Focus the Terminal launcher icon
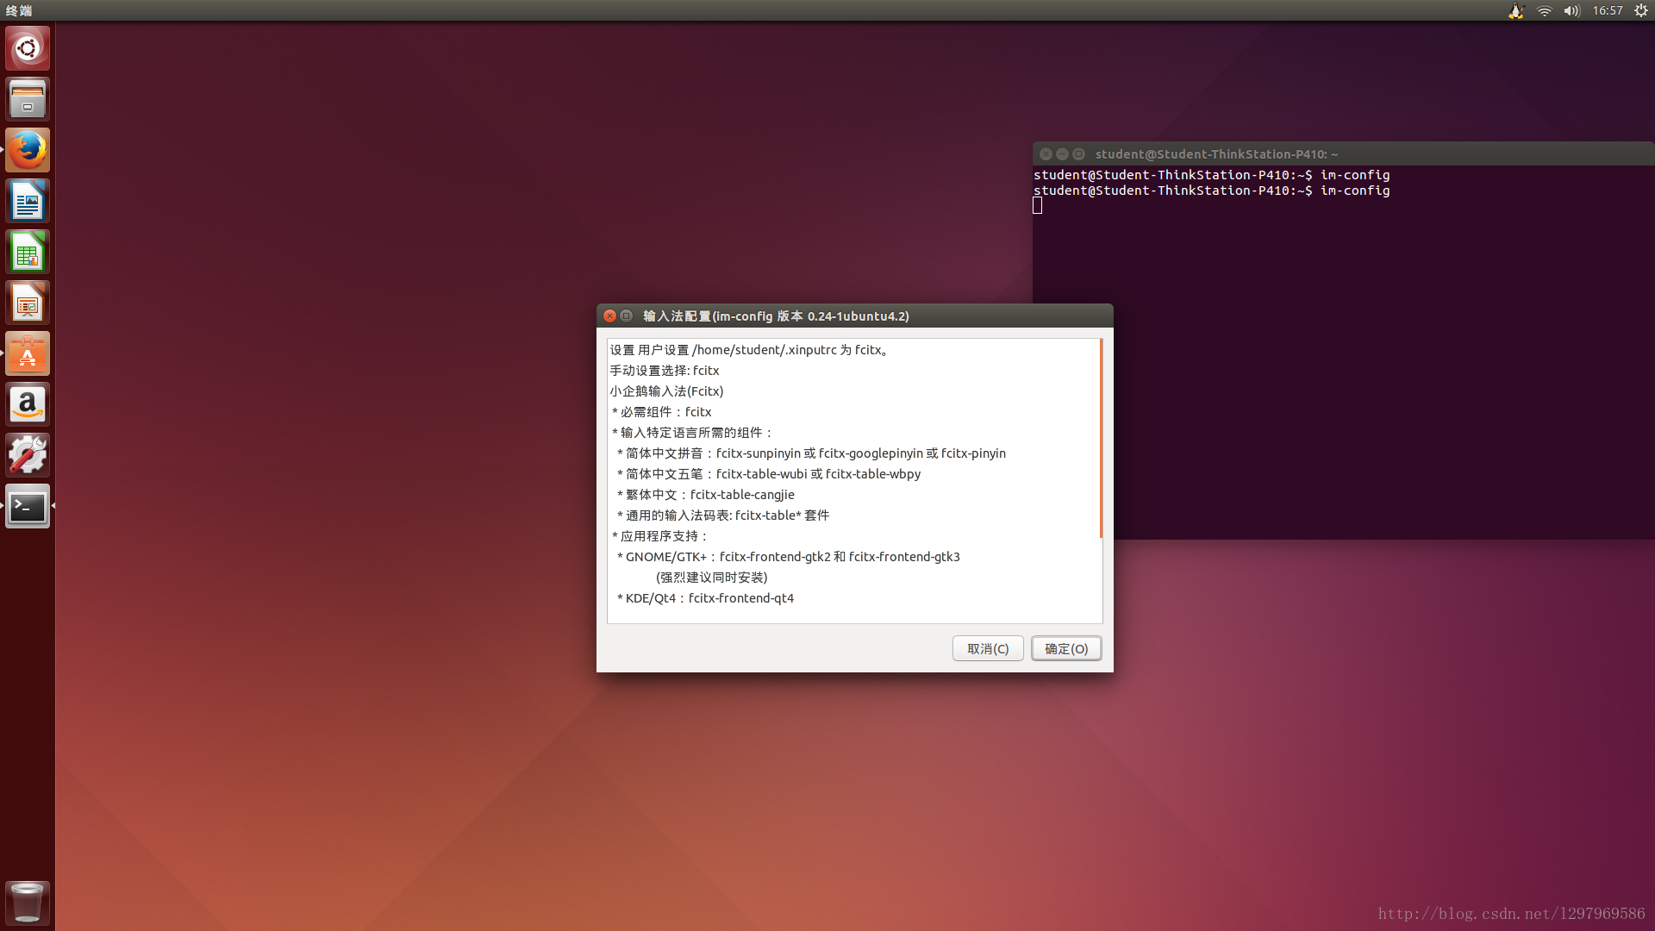 (28, 506)
